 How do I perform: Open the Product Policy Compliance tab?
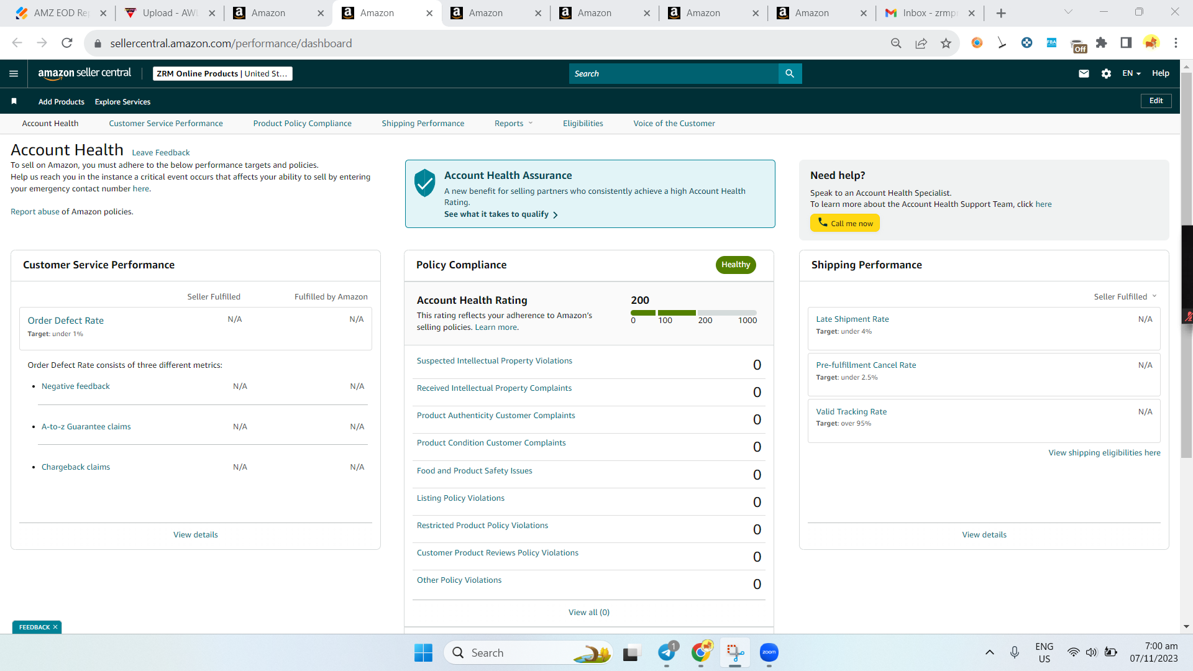pyautogui.click(x=303, y=123)
